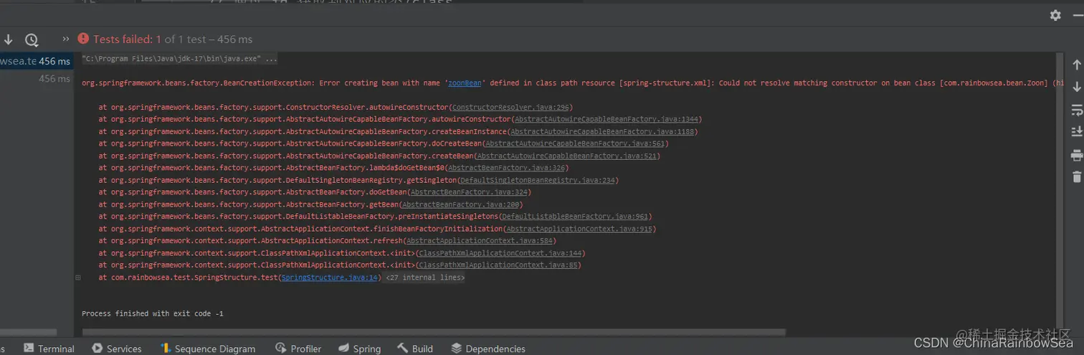Print the console output

pos(1076,155)
